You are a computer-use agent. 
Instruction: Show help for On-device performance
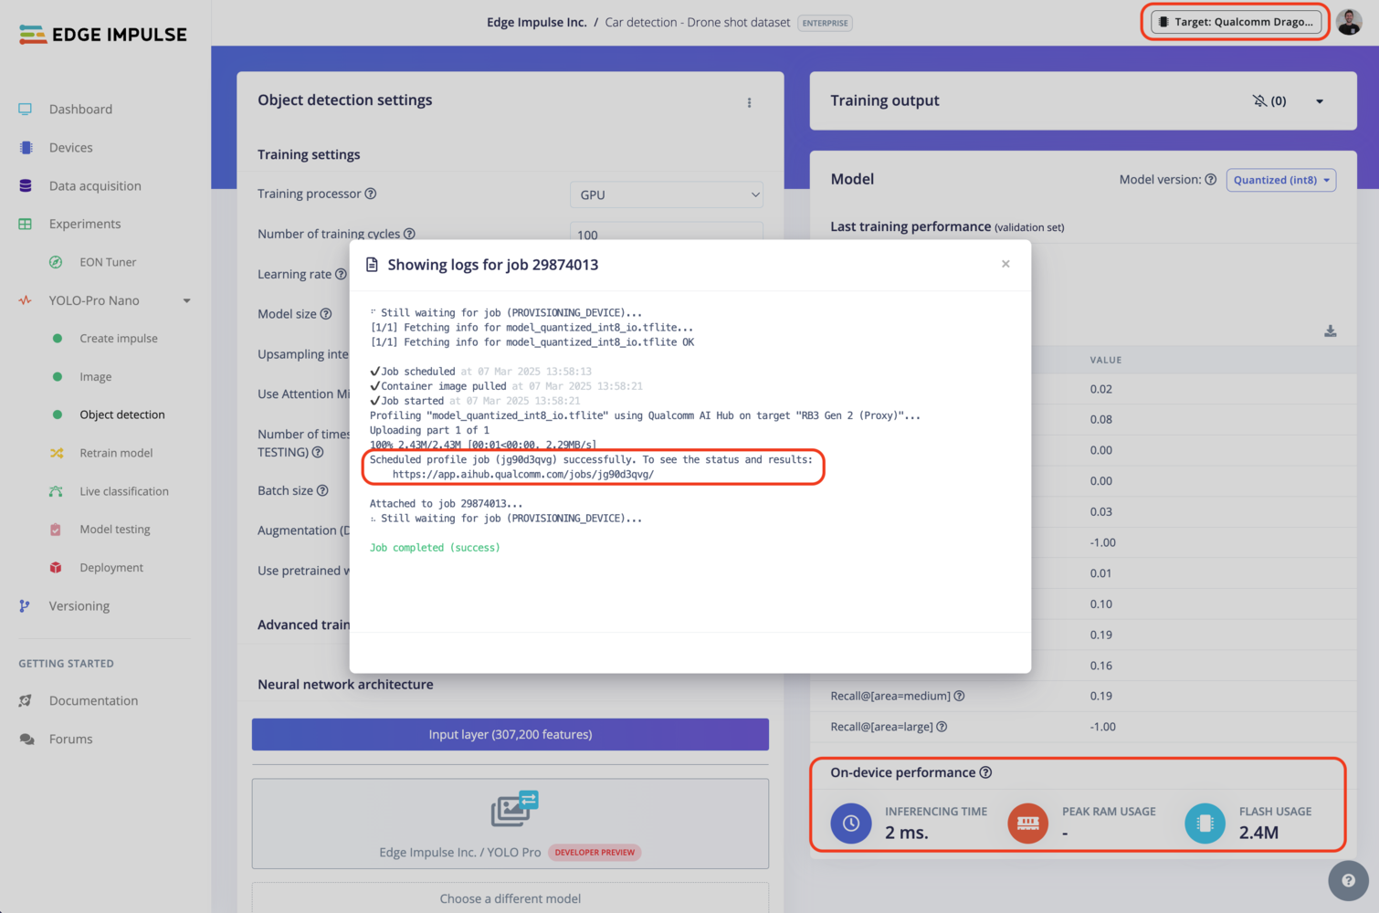pyautogui.click(x=985, y=772)
